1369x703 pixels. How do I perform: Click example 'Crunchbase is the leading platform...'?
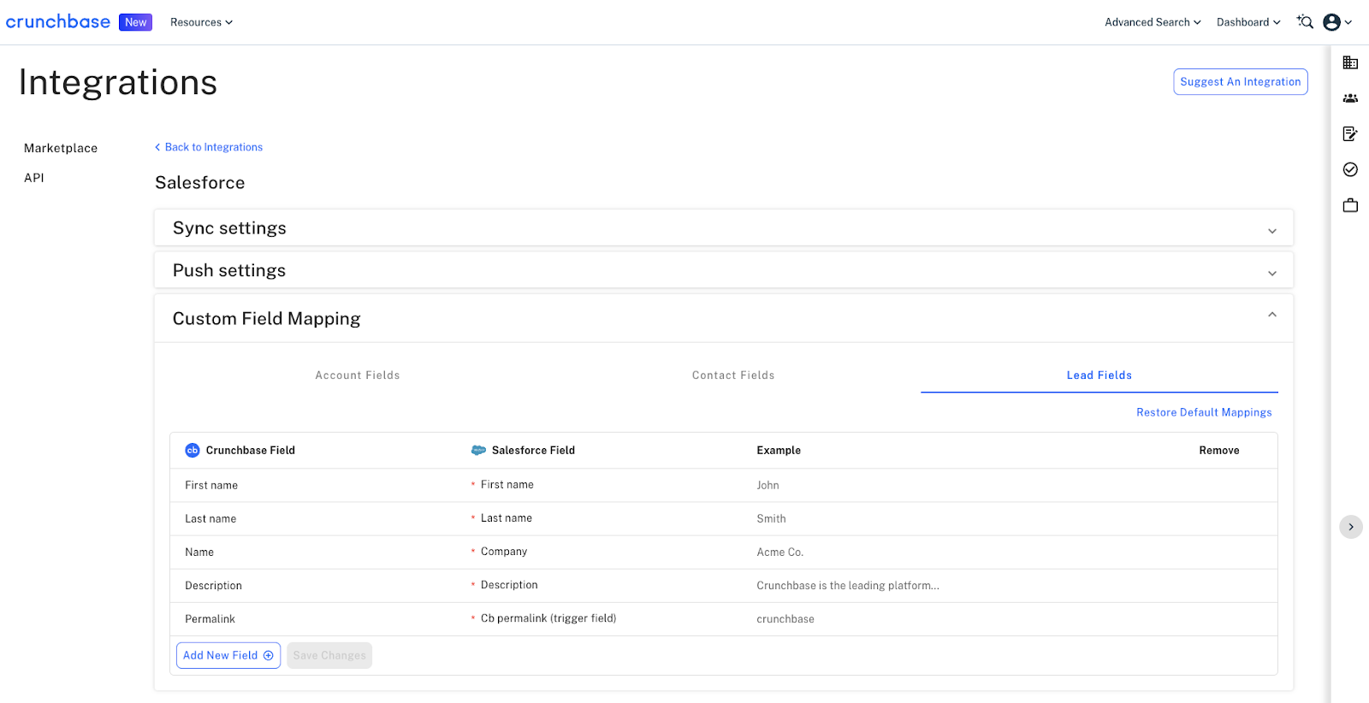point(848,586)
